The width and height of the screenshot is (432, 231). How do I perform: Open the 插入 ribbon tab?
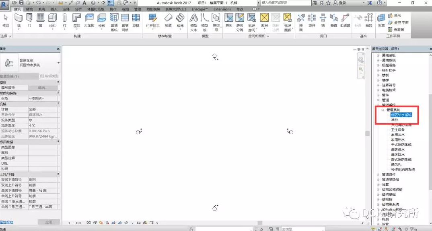pyautogui.click(x=54, y=9)
